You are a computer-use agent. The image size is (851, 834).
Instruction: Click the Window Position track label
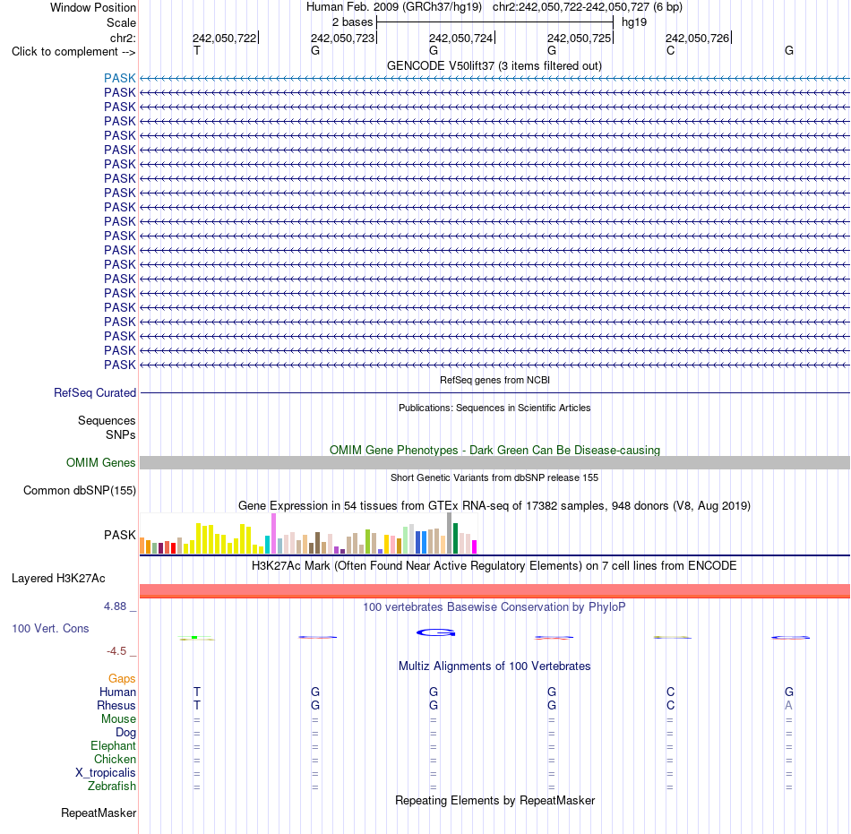(93, 7)
